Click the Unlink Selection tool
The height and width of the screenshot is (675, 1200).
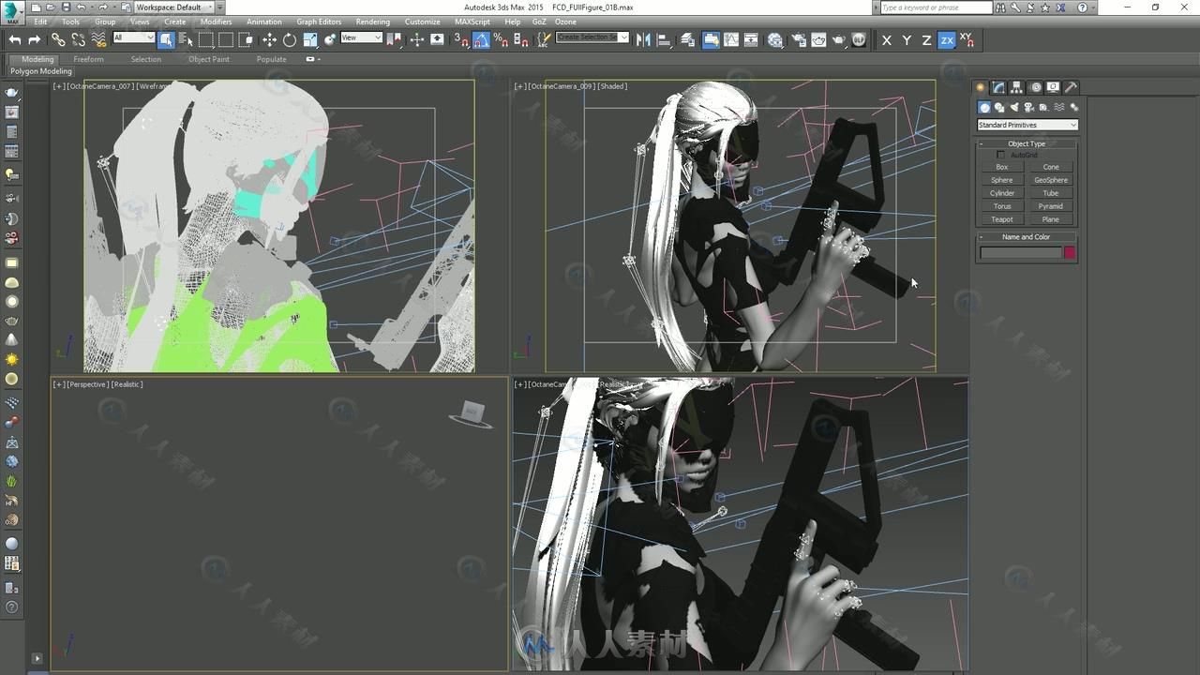pyautogui.click(x=78, y=39)
